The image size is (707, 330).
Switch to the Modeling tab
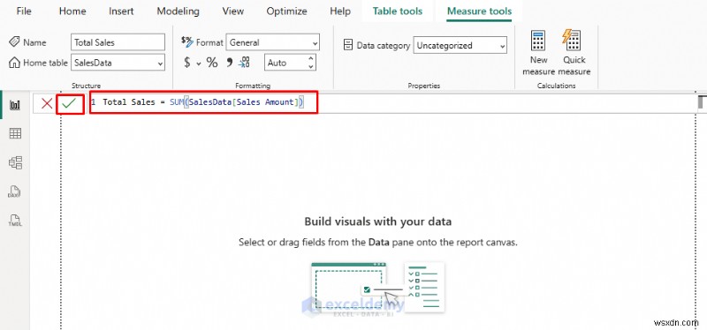(179, 11)
